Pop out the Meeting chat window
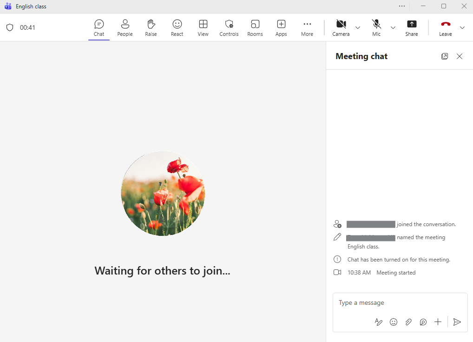The width and height of the screenshot is (473, 342). [x=444, y=56]
